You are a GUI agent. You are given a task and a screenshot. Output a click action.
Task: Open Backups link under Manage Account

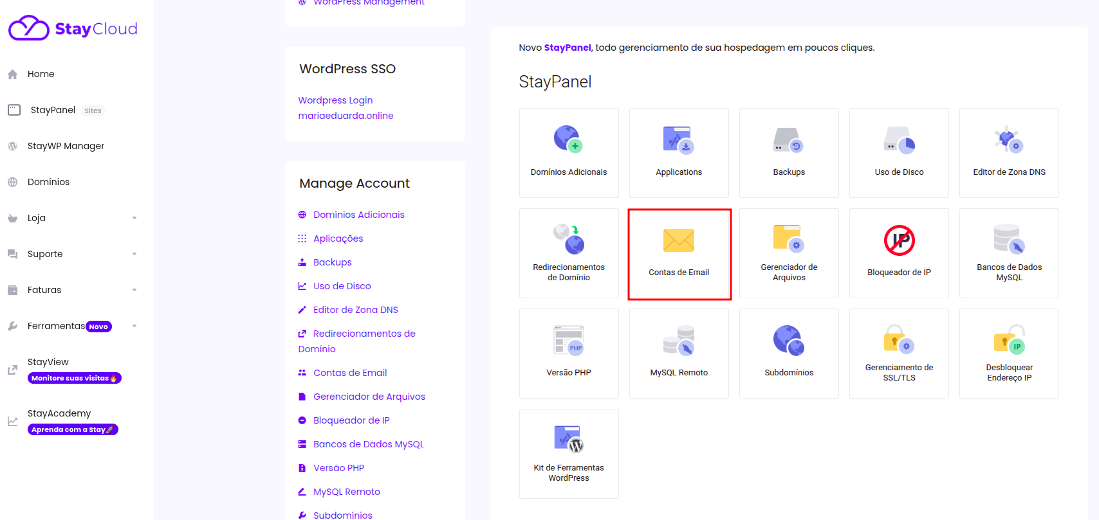click(332, 262)
